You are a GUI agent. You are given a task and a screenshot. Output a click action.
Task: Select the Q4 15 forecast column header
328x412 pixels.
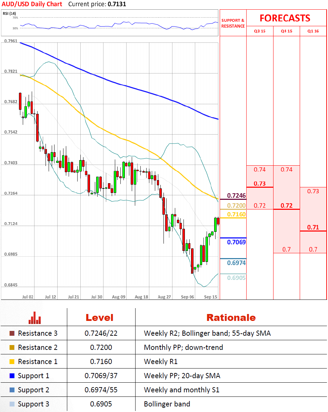click(x=287, y=31)
